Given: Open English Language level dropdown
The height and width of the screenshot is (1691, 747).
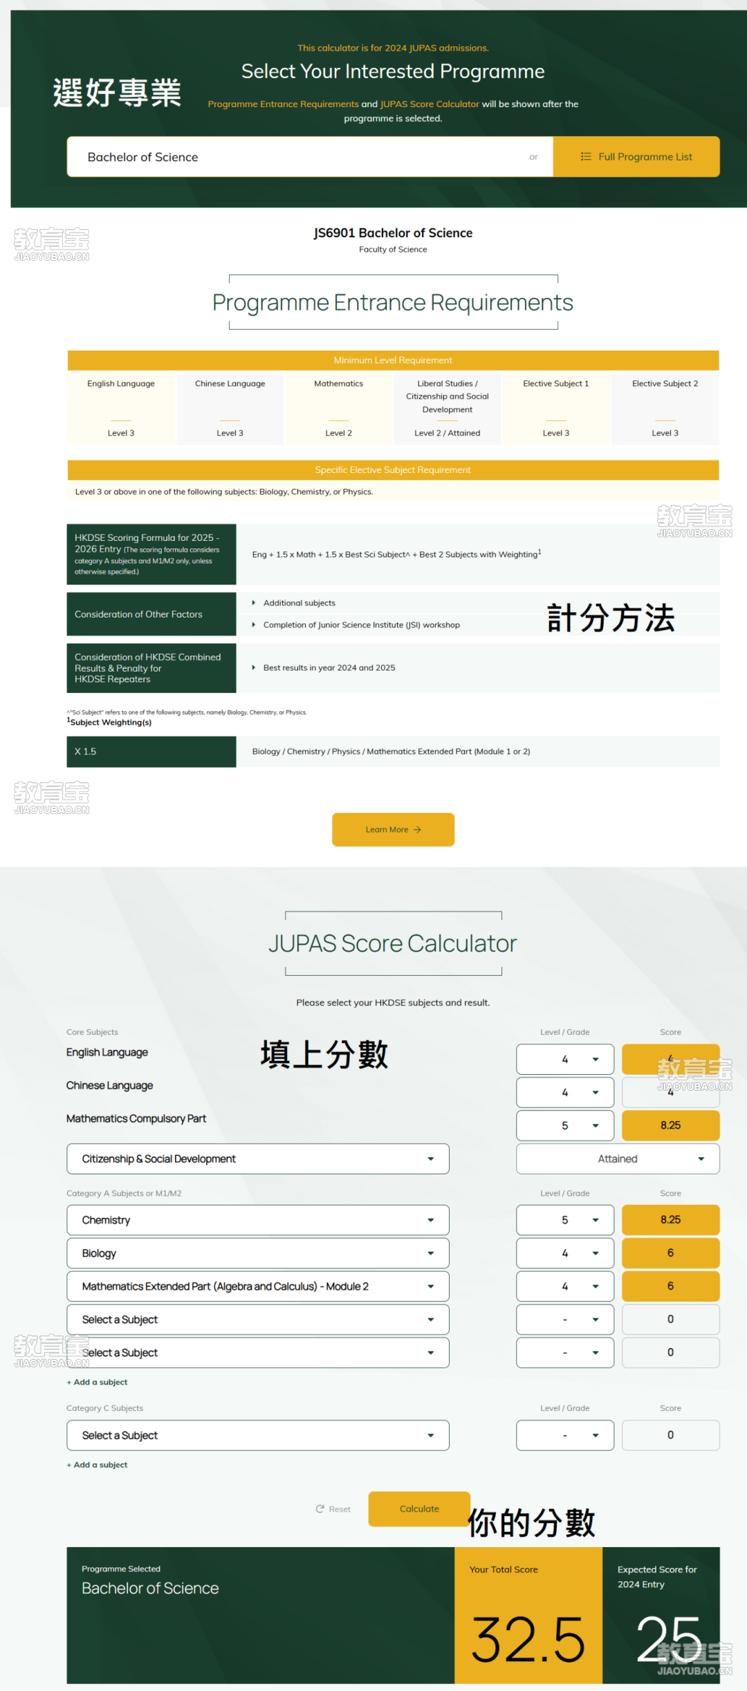Looking at the screenshot, I should 565,1059.
